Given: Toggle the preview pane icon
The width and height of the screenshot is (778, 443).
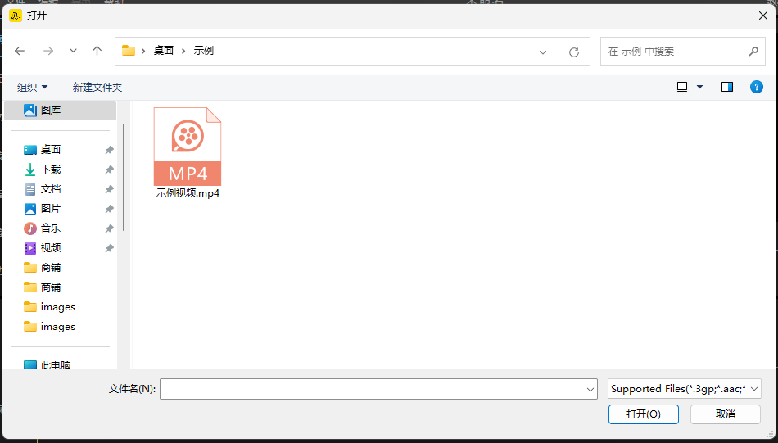Looking at the screenshot, I should click(726, 87).
